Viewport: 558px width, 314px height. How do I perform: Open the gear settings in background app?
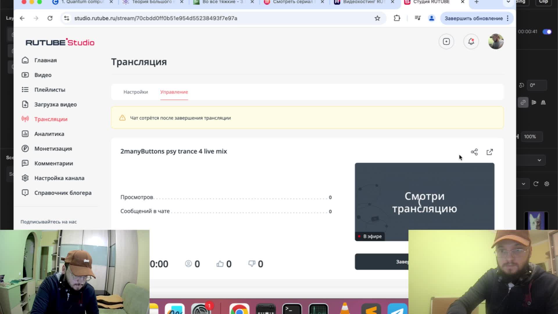coord(547,184)
